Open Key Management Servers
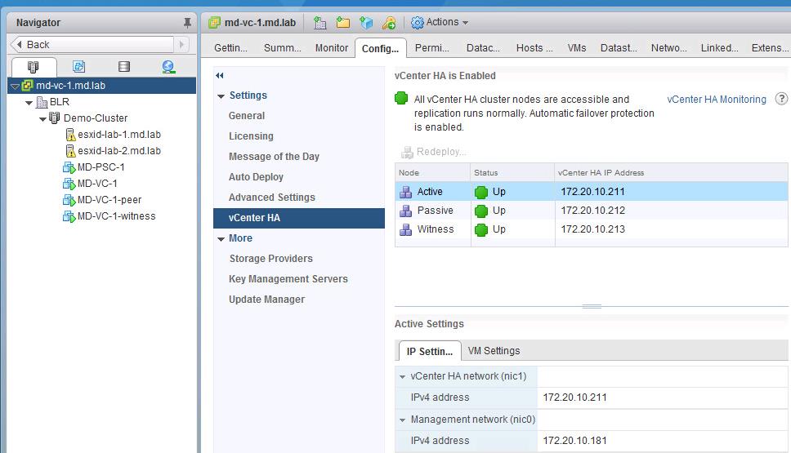The width and height of the screenshot is (791, 453). (288, 278)
